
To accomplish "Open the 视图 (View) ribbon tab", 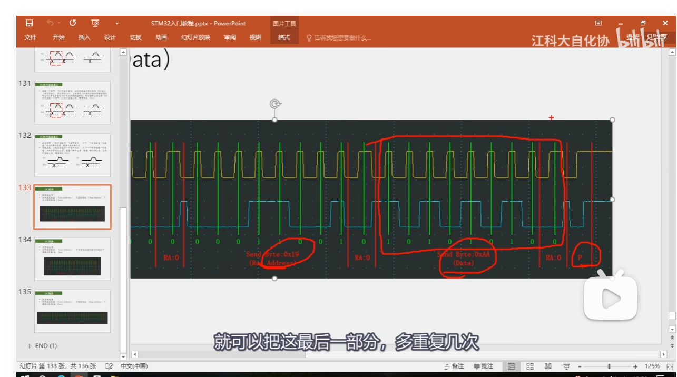I will (x=256, y=37).
